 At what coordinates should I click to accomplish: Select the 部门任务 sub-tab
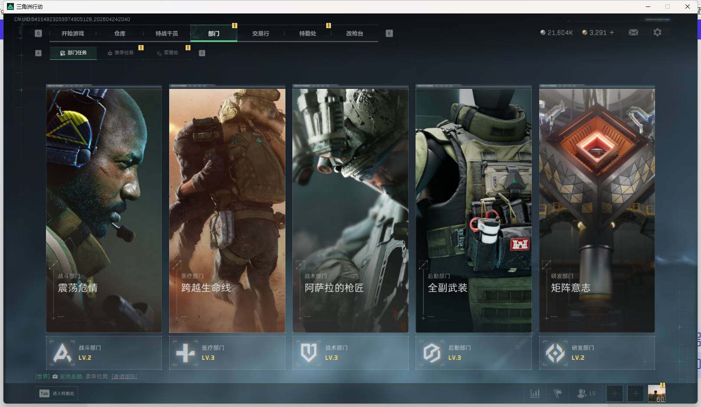click(73, 53)
